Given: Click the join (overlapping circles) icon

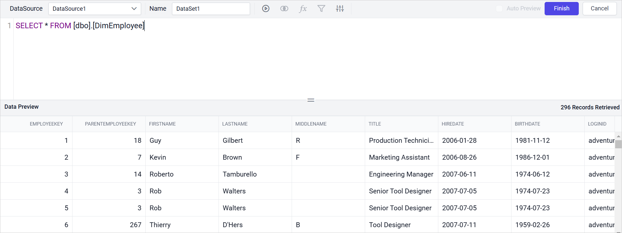Looking at the screenshot, I should pos(284,9).
